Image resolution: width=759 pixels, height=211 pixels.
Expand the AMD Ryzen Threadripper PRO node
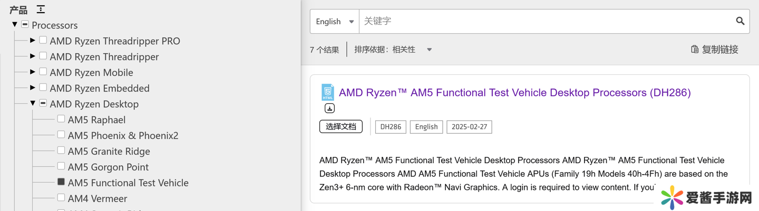point(33,41)
